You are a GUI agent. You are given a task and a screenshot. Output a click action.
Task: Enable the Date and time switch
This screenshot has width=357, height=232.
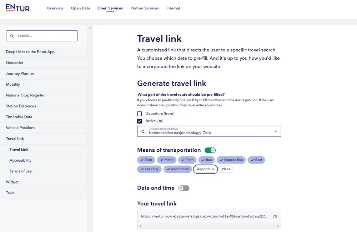184,188
